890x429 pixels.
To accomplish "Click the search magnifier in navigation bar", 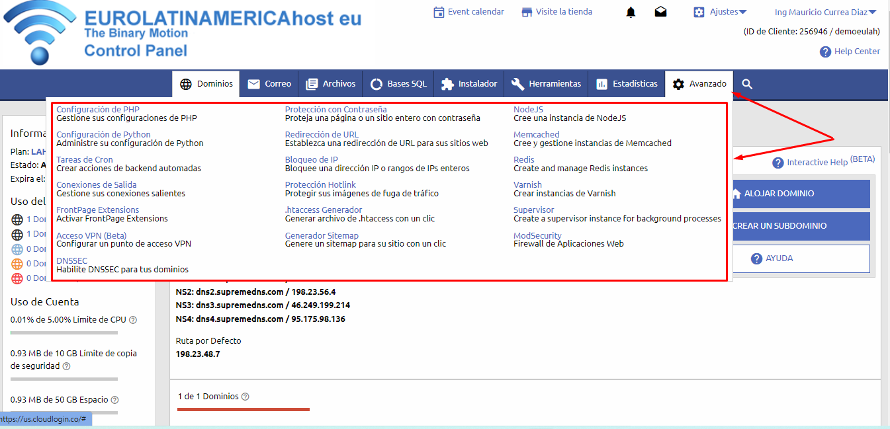I will [x=747, y=84].
